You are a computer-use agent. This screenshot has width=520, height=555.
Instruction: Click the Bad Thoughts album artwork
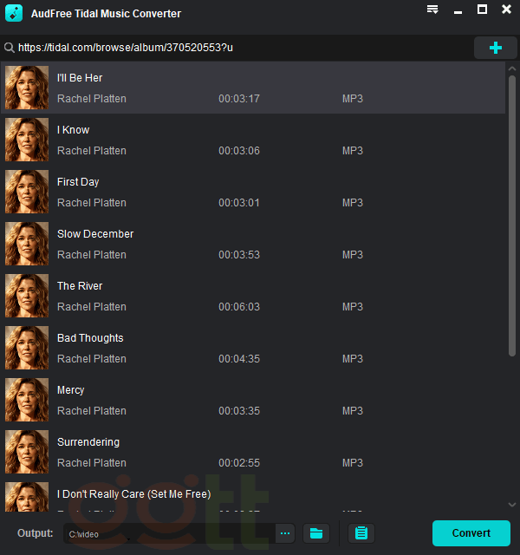tap(27, 348)
